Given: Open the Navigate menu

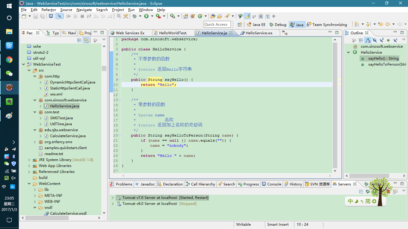Looking at the screenshot, I should pos(84,10).
